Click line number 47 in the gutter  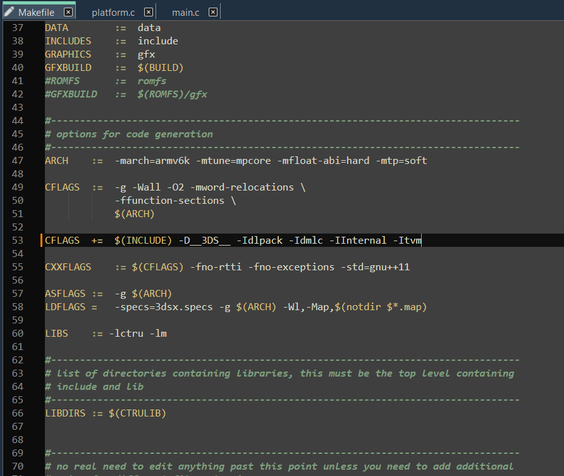[x=17, y=161]
